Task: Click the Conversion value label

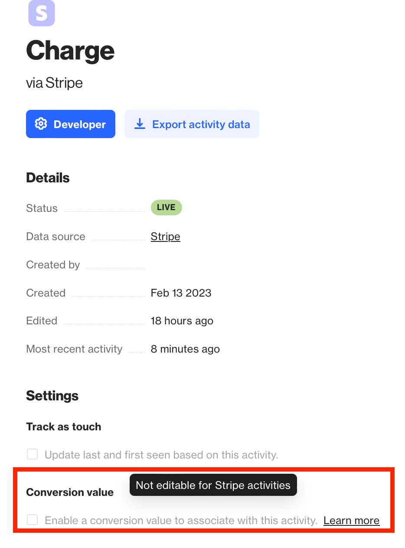Action: click(x=70, y=492)
